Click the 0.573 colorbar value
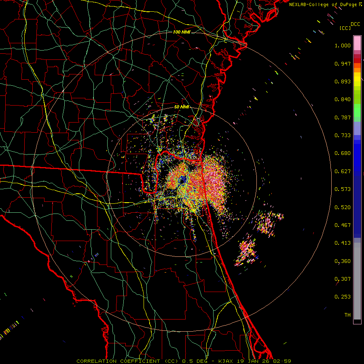The image size is (364, 364). 343,189
